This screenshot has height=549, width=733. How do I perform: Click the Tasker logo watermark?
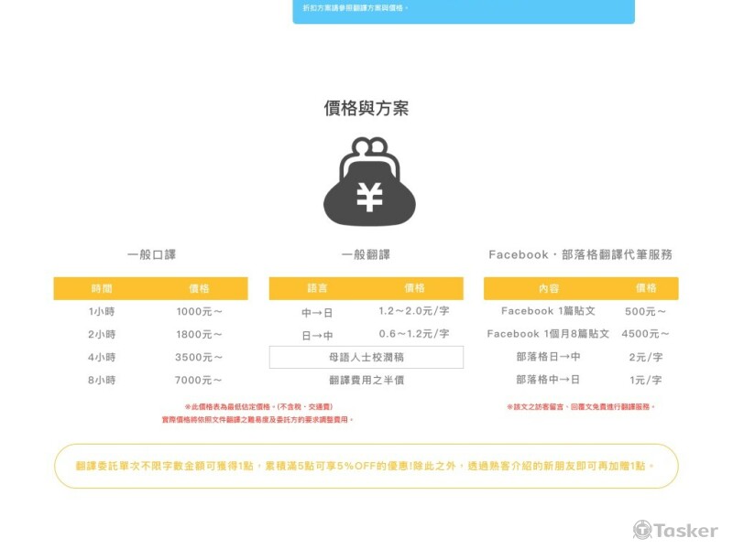pos(675,530)
